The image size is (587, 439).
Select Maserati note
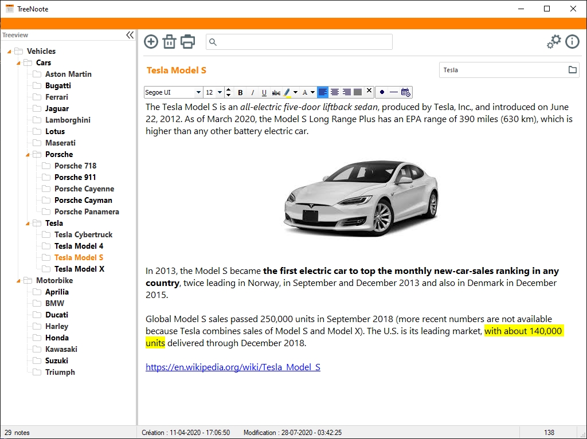(x=60, y=143)
